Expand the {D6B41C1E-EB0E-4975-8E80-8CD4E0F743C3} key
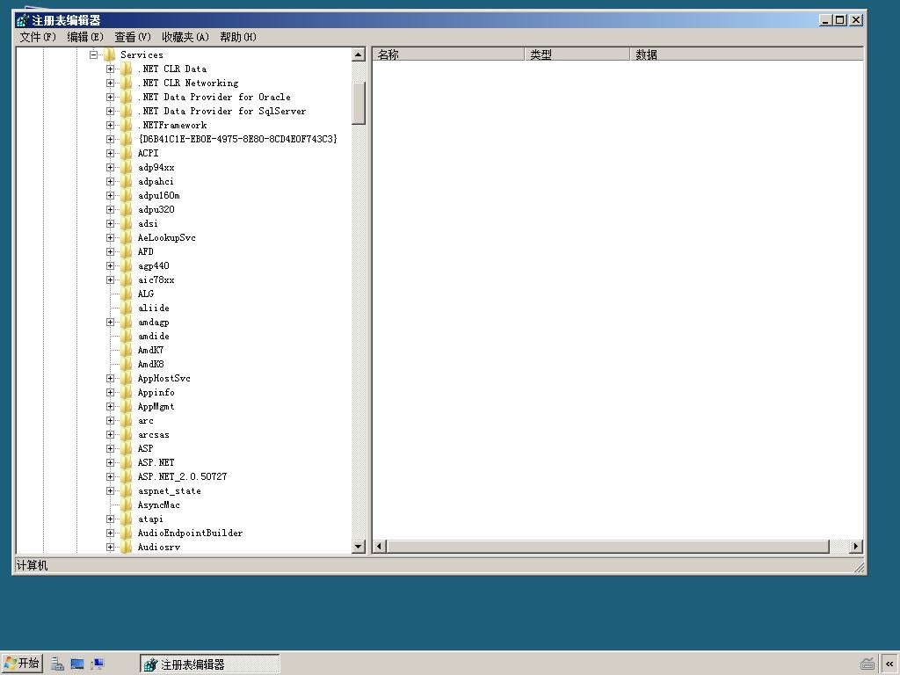Screen dimensions: 900x675 click(110, 140)
